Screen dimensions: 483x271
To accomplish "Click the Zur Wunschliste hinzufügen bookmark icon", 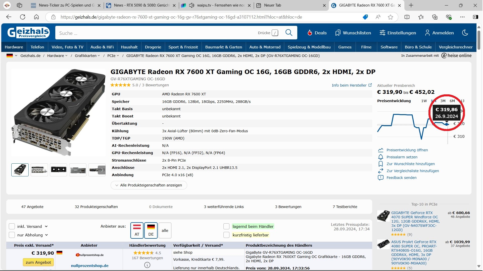I will pos(380,164).
